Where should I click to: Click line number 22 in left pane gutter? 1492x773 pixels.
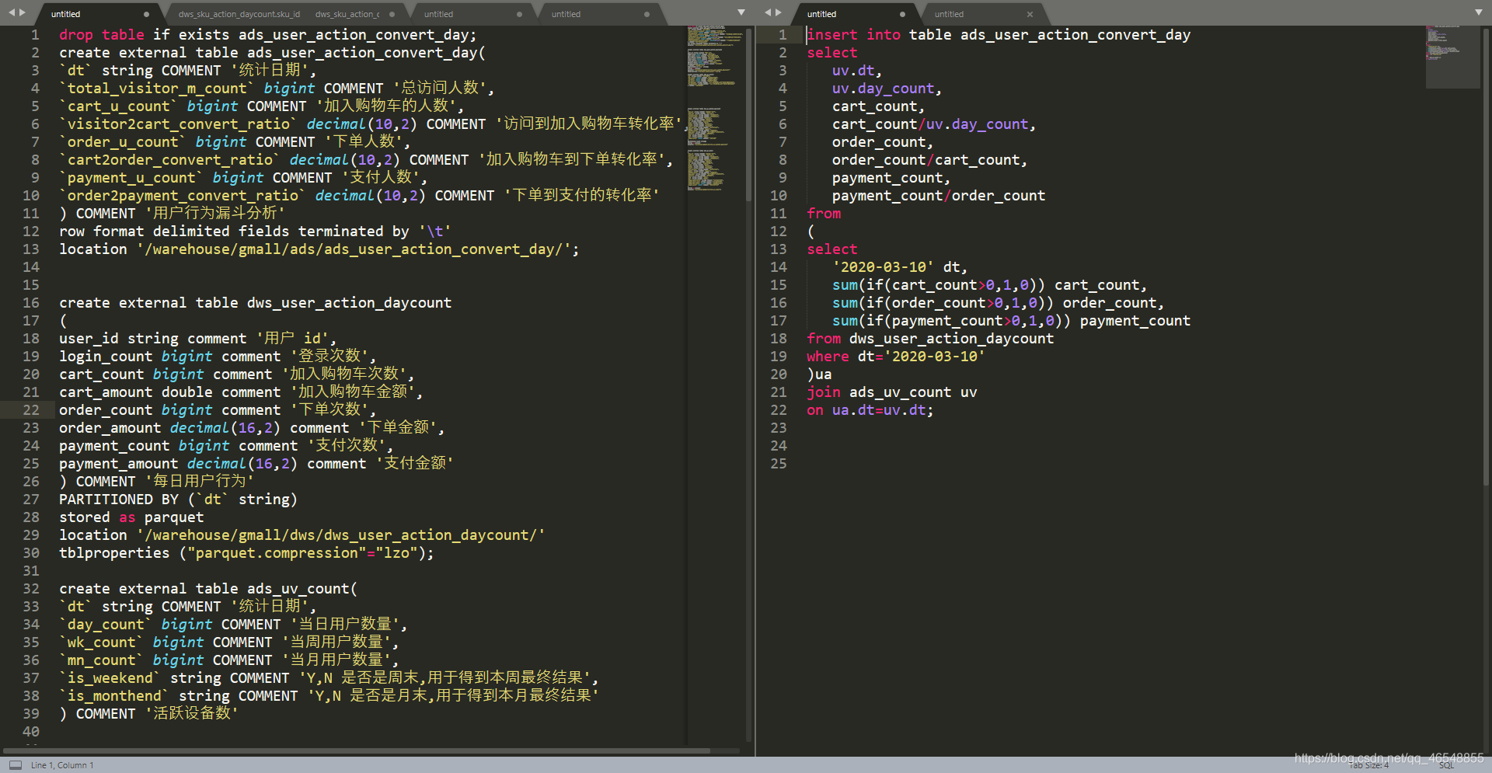[x=31, y=409]
